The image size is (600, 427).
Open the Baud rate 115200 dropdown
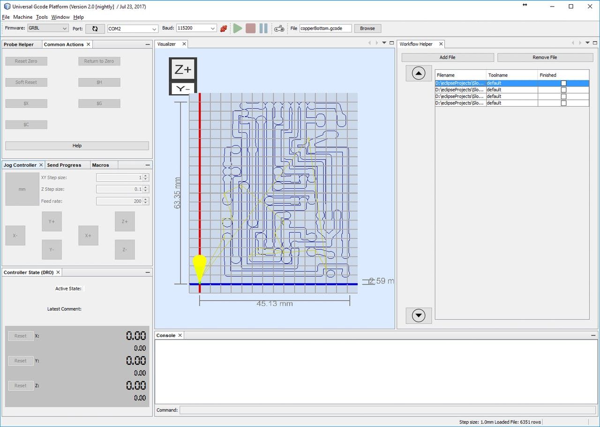[196, 29]
